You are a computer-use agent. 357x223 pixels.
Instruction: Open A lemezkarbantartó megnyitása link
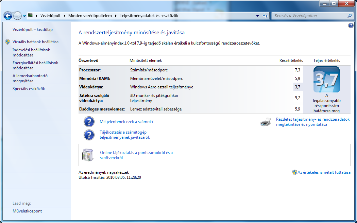click(30, 78)
